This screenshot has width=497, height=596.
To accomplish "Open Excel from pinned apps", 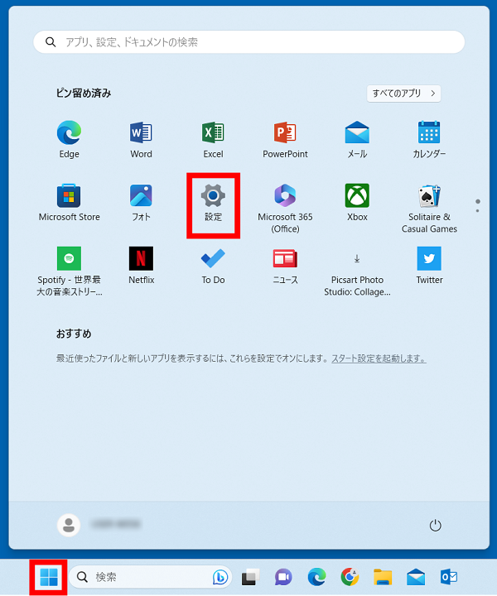I will [213, 140].
